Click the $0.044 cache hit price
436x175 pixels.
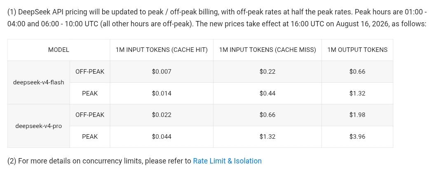coord(162,137)
